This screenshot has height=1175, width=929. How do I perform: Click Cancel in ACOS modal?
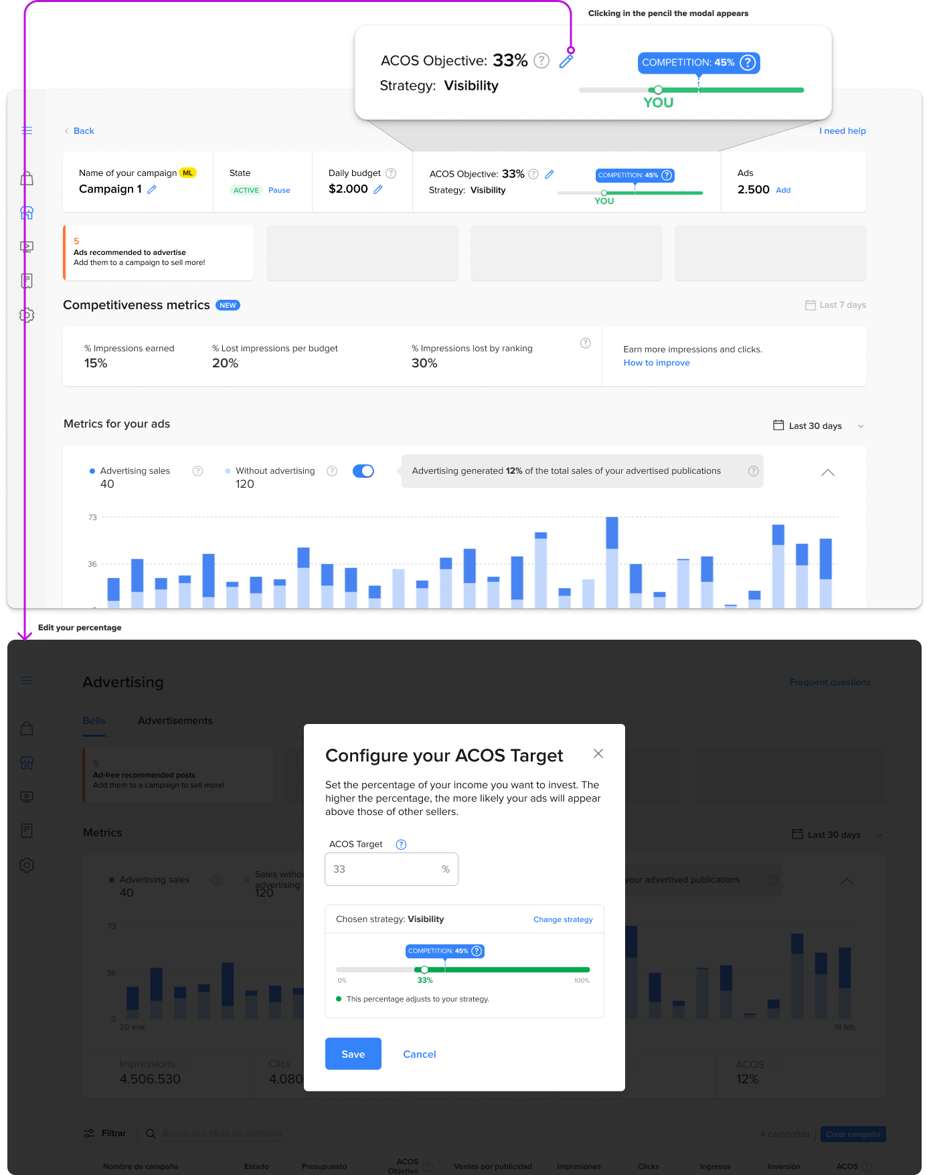pyautogui.click(x=420, y=1054)
